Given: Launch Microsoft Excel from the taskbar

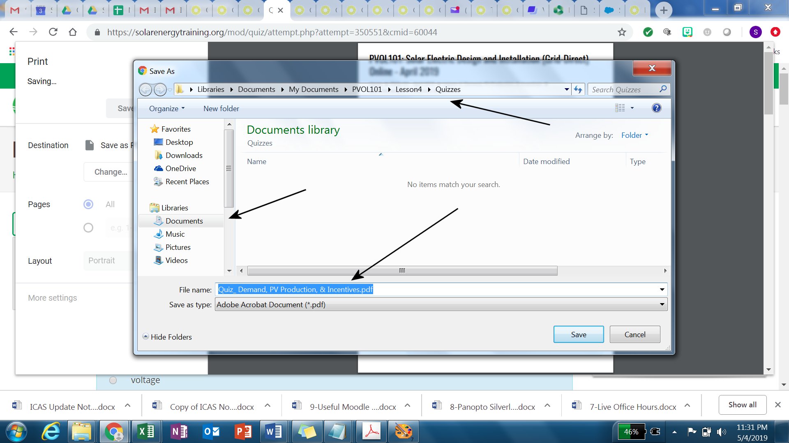Looking at the screenshot, I should tap(146, 432).
